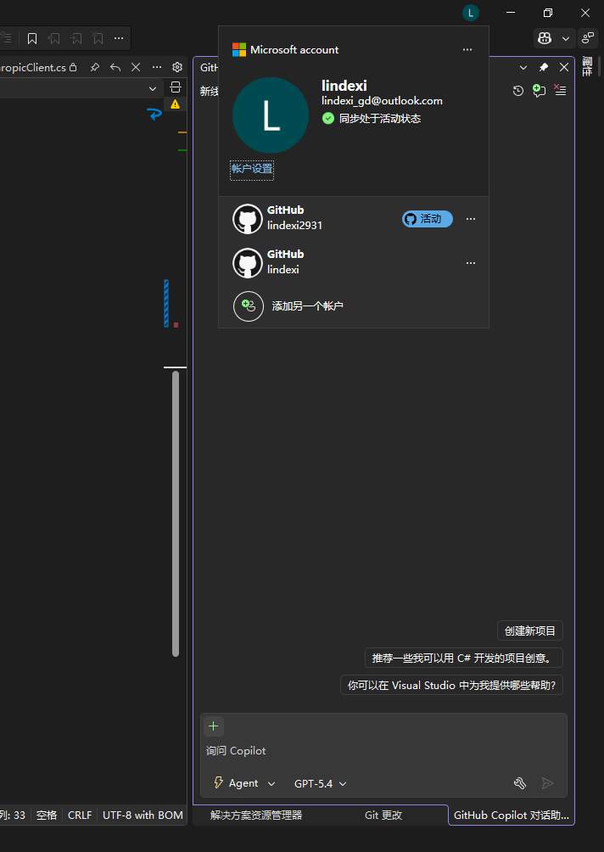604x852 pixels.
Task: Focus the 询问 Copilot input box
Action: (383, 751)
